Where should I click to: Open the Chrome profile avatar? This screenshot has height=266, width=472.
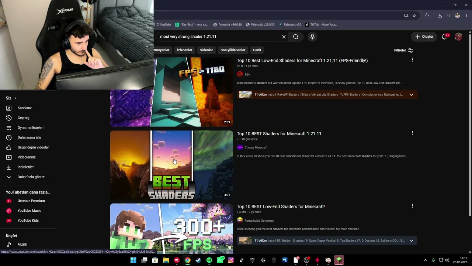point(458,16)
